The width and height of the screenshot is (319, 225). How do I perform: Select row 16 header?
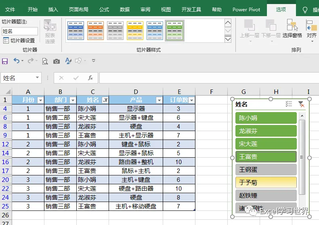point(6,162)
